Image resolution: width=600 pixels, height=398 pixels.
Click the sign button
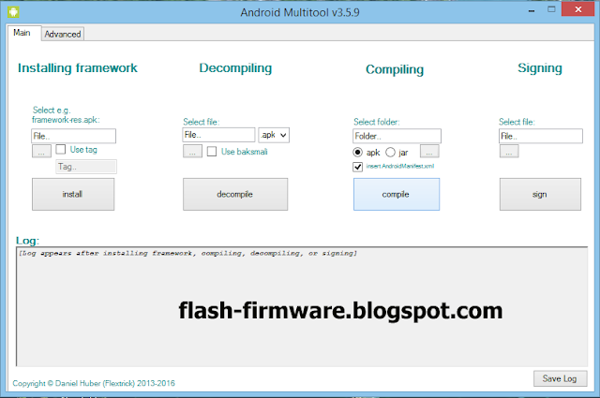(540, 194)
